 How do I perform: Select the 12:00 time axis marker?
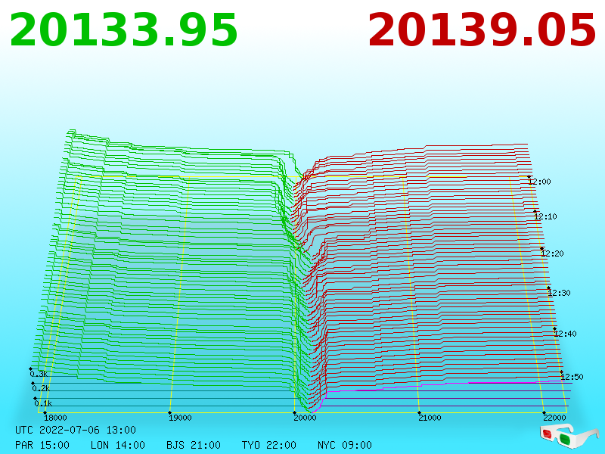(x=540, y=182)
